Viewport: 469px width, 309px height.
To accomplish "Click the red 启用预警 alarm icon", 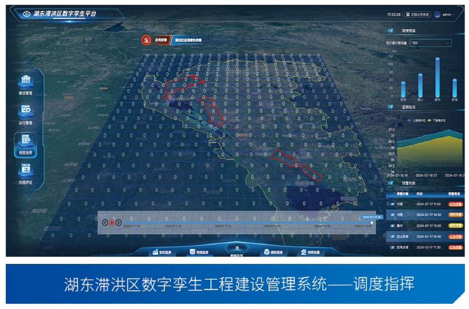I will click(146, 40).
